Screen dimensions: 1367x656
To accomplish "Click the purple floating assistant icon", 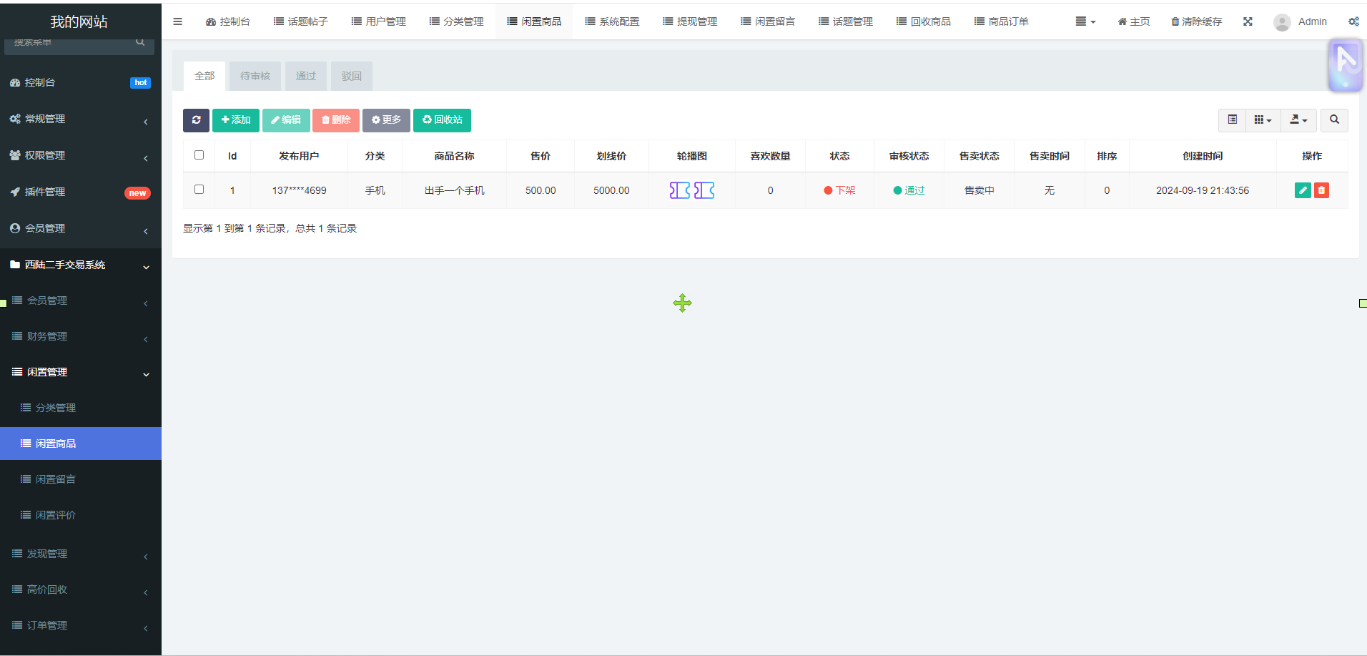I will [1346, 65].
